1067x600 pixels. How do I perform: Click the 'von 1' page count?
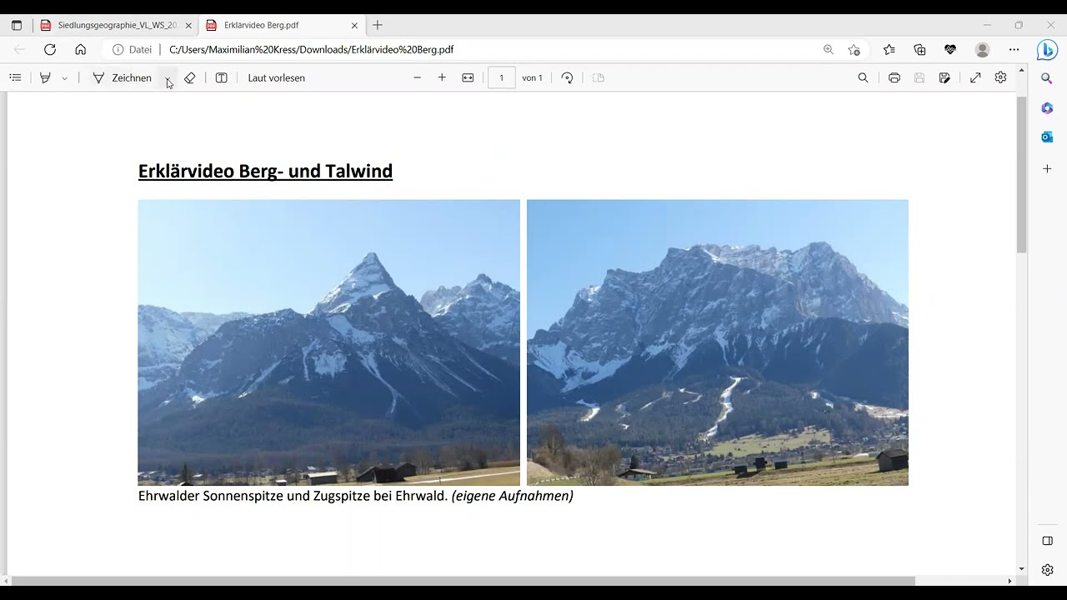(532, 77)
